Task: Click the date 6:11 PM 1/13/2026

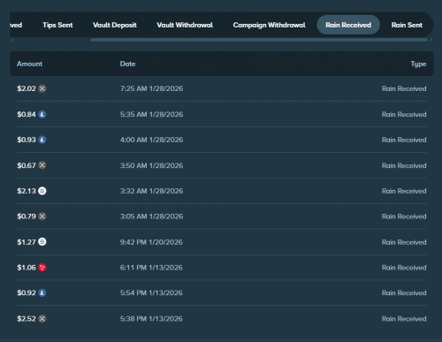Action: pos(151,268)
